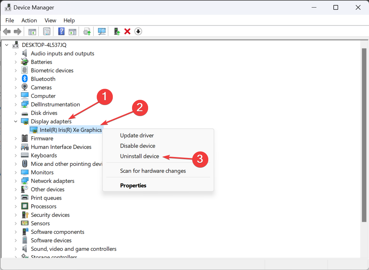Open the Help menu
The image size is (369, 270).
[69, 20]
